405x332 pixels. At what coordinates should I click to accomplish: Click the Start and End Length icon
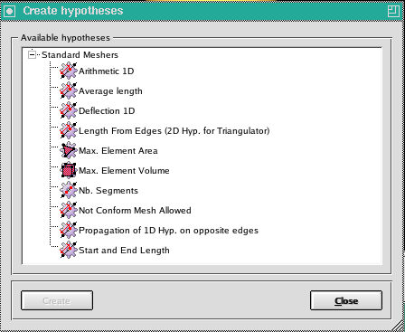click(69, 250)
